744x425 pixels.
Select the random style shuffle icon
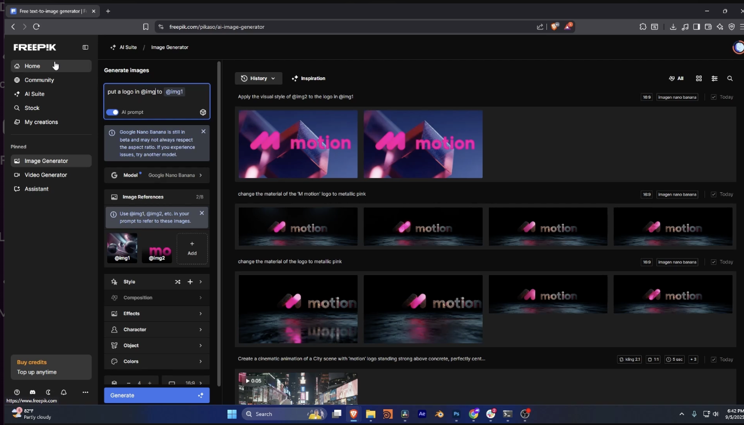pyautogui.click(x=177, y=281)
